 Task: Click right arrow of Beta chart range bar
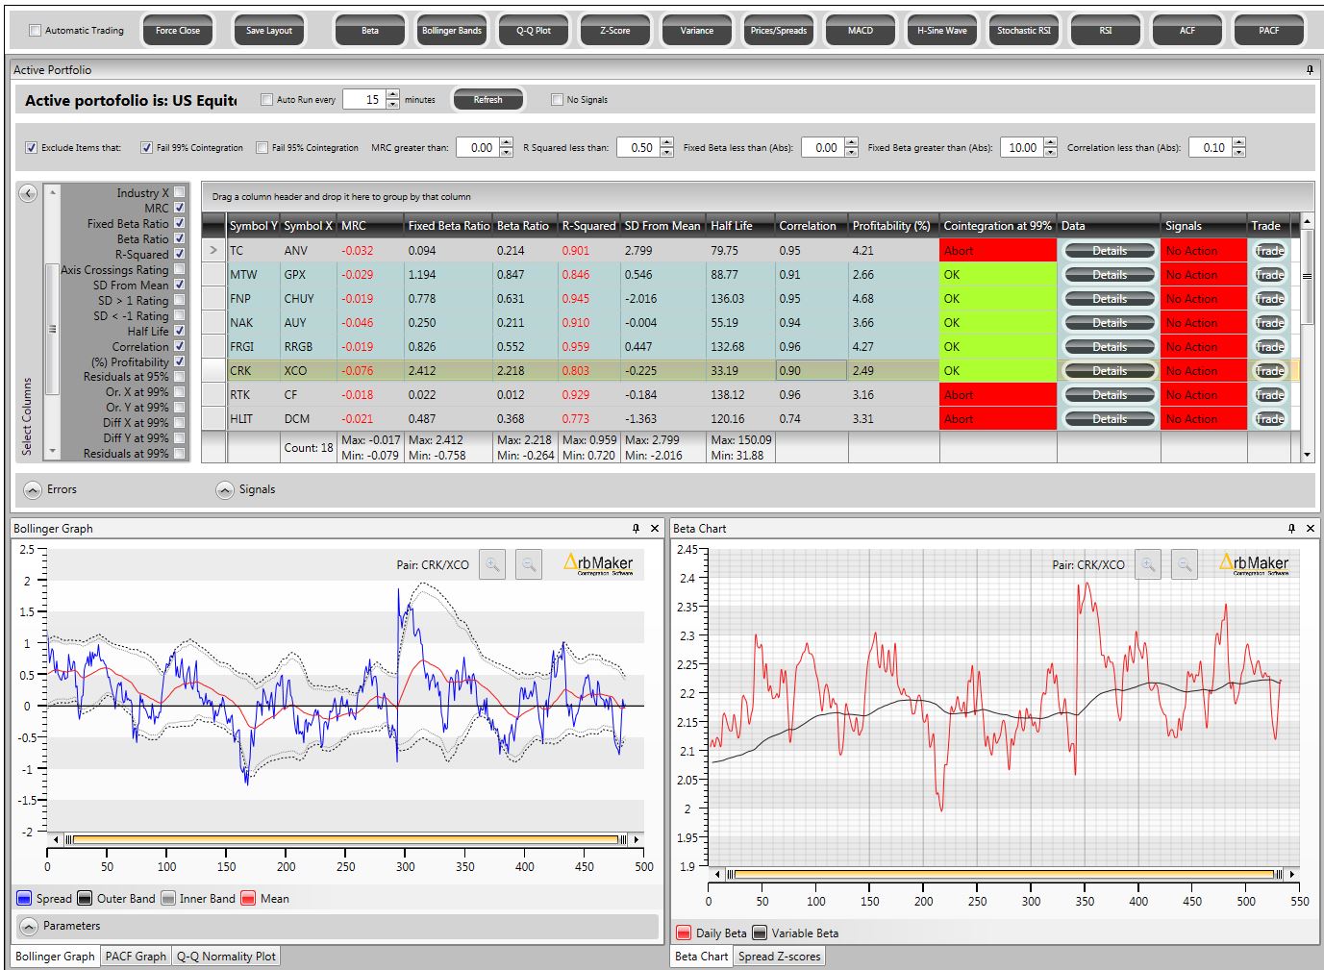click(x=1291, y=874)
